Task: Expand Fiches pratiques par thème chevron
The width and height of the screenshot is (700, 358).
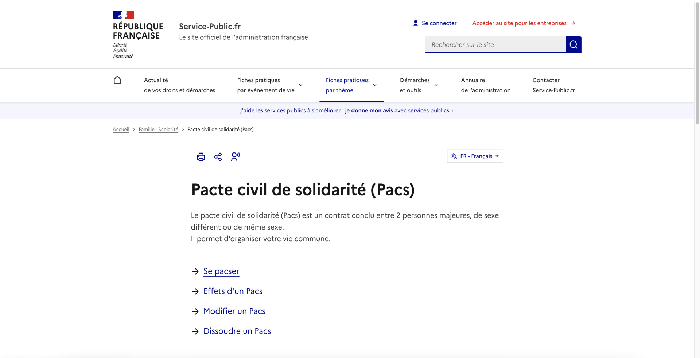Action: (375, 85)
